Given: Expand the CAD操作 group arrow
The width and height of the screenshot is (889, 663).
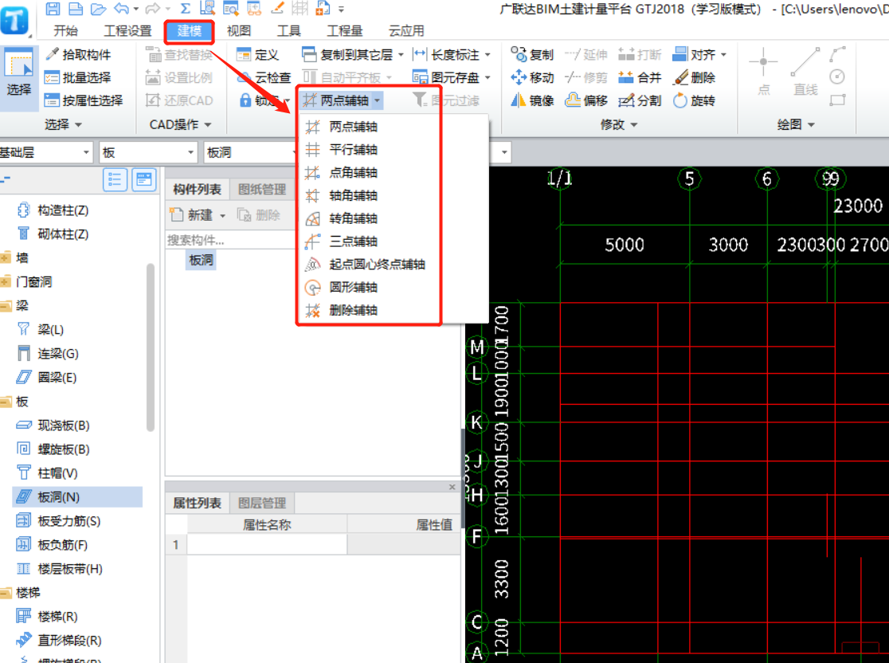Looking at the screenshot, I should click(x=207, y=125).
